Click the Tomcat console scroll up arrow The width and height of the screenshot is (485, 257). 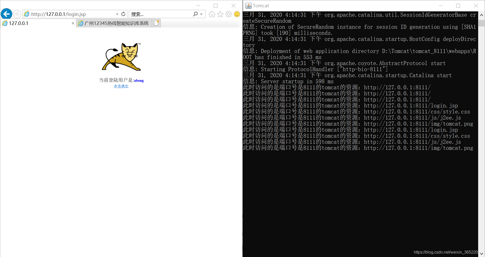pyautogui.click(x=481, y=15)
